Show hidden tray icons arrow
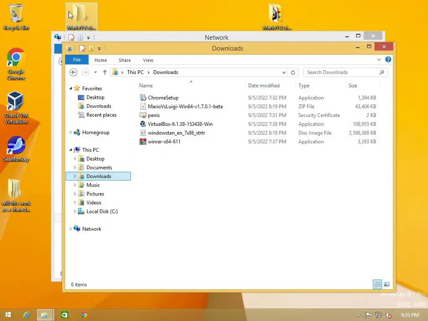 [358, 315]
